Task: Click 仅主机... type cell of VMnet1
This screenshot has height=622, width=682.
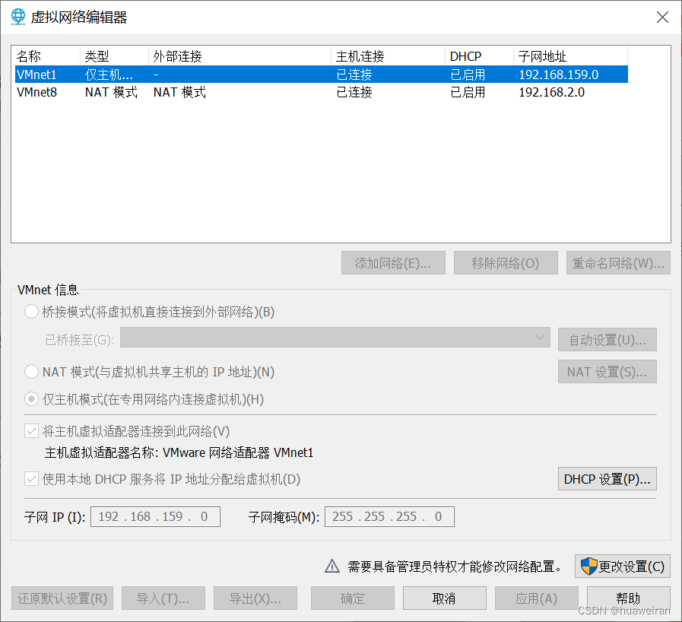Action: [109, 75]
